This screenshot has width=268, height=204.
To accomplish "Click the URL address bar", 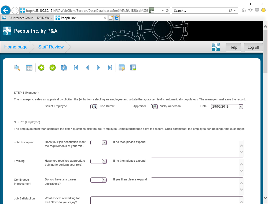I will [87, 11].
